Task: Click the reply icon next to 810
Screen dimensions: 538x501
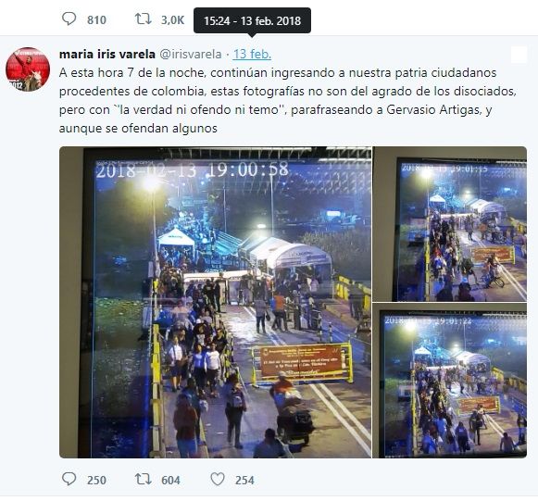Action: coord(69,19)
